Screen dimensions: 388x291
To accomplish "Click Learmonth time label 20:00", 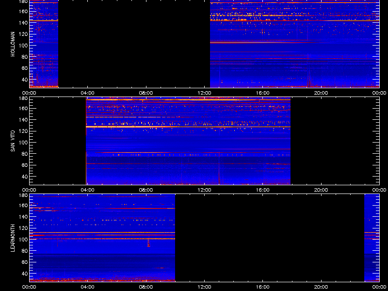I will (x=321, y=287).
